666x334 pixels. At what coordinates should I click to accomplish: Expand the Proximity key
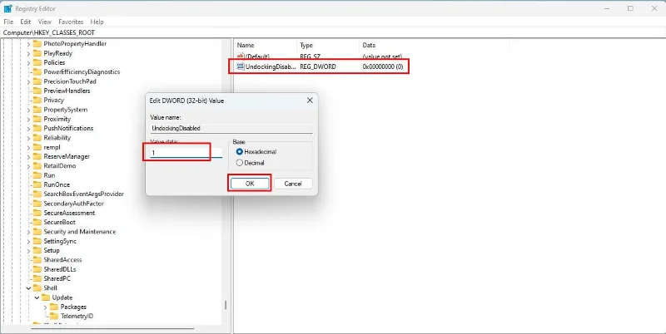click(x=29, y=119)
